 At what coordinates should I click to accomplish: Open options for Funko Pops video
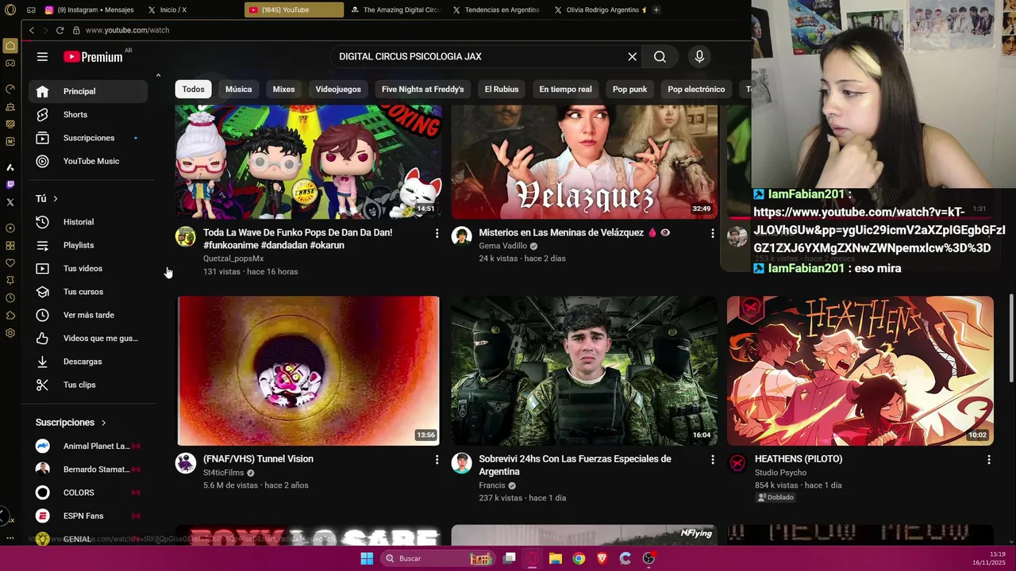437,233
